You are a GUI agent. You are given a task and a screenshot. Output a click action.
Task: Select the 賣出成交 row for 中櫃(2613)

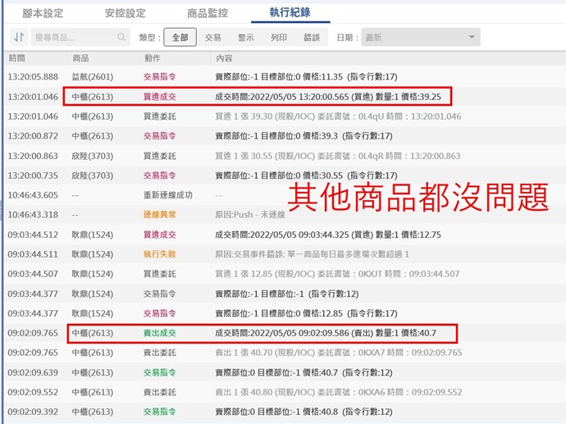(159, 333)
